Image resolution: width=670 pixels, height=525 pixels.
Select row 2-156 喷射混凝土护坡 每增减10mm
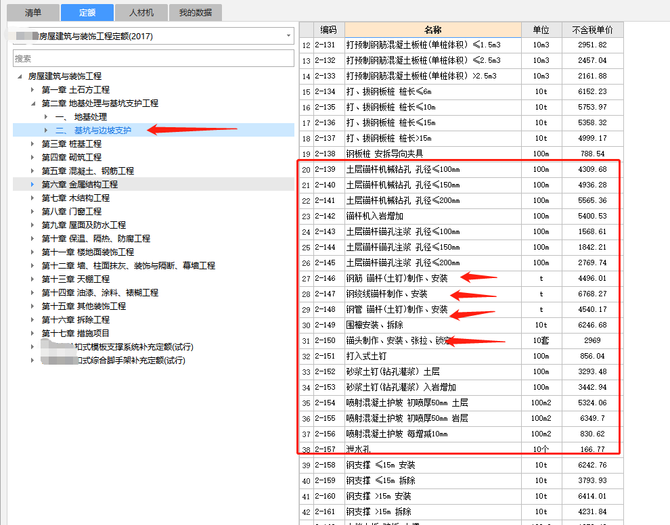pos(462,434)
